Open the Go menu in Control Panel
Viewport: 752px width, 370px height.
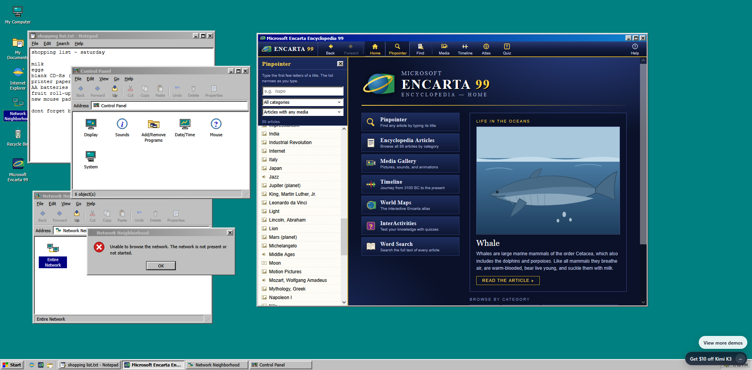(116, 79)
